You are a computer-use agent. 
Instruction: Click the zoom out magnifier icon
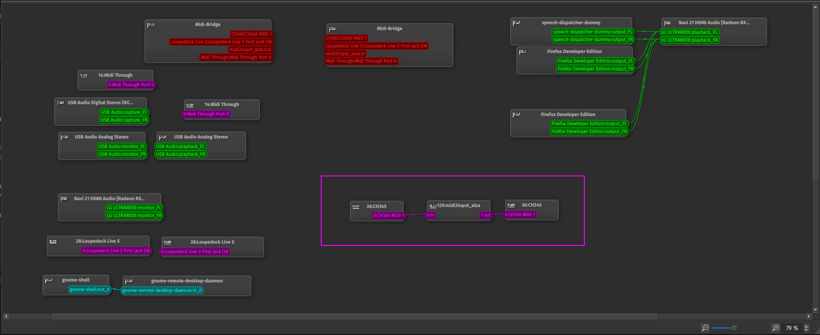click(705, 328)
